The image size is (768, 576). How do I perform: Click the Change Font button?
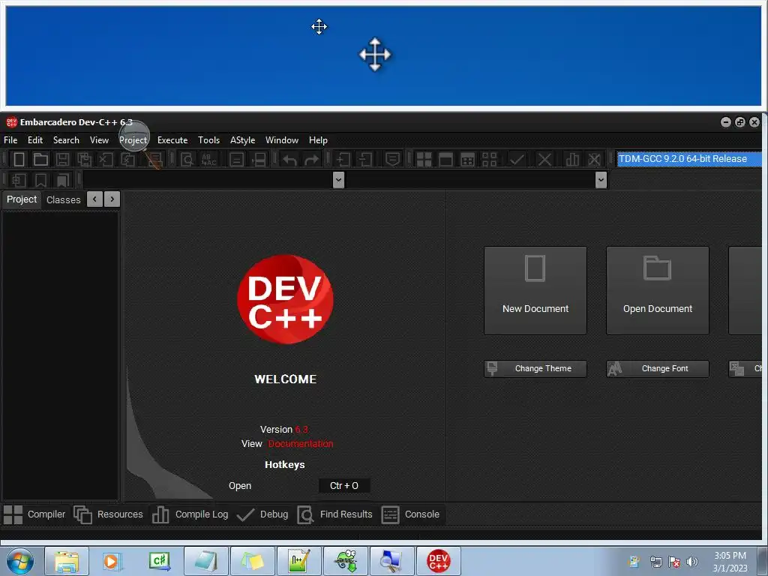(657, 369)
